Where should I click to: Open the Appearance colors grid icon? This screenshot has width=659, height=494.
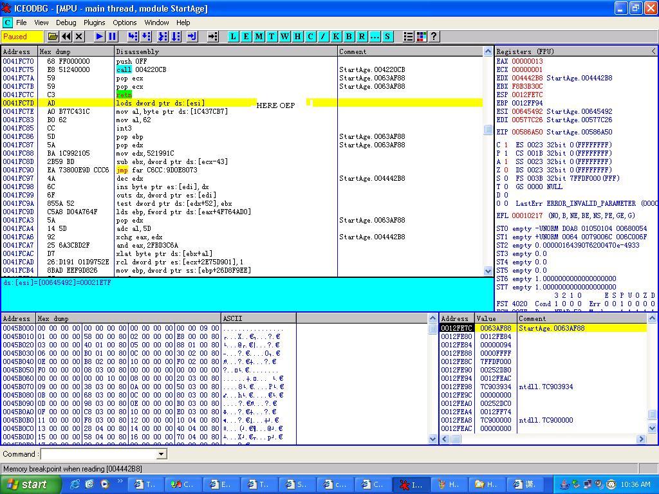[x=421, y=37]
